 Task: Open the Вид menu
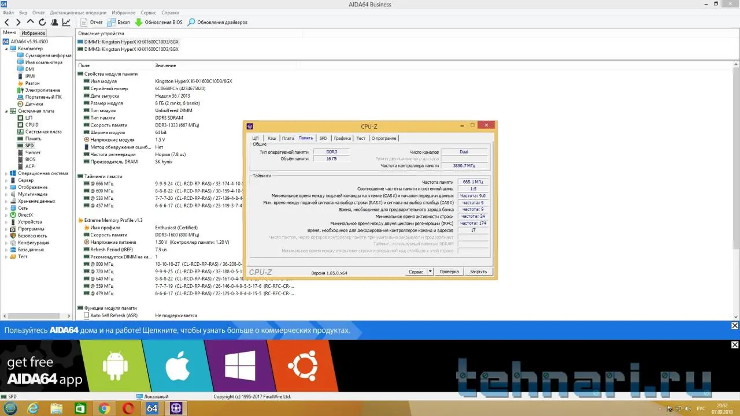click(x=23, y=13)
